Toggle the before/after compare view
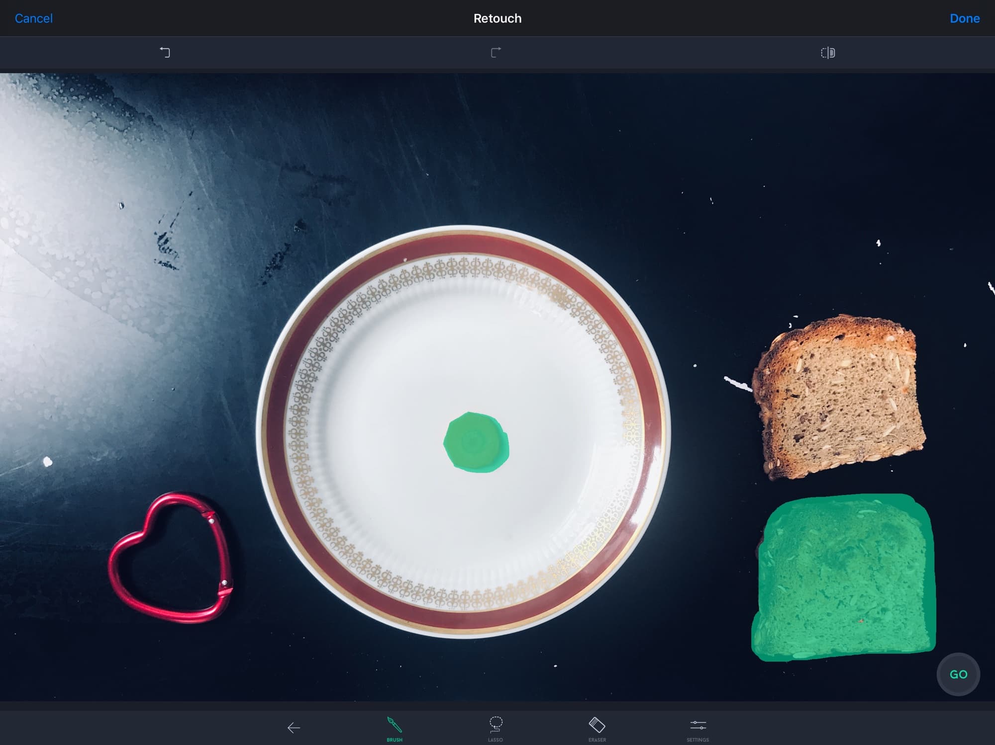The image size is (995, 745). click(828, 53)
